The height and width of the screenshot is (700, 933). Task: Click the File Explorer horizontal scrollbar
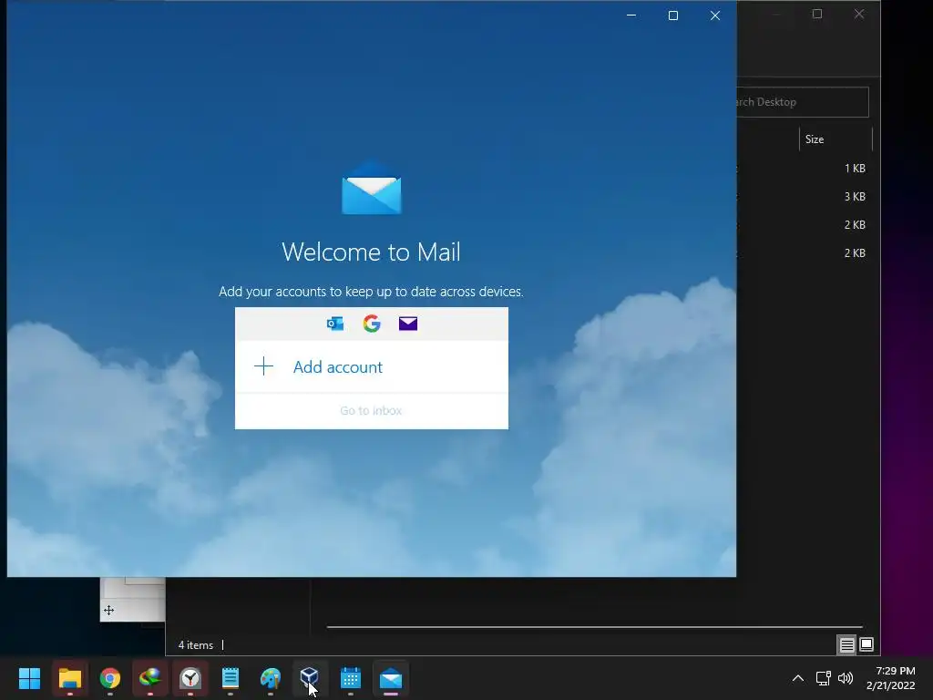point(594,627)
